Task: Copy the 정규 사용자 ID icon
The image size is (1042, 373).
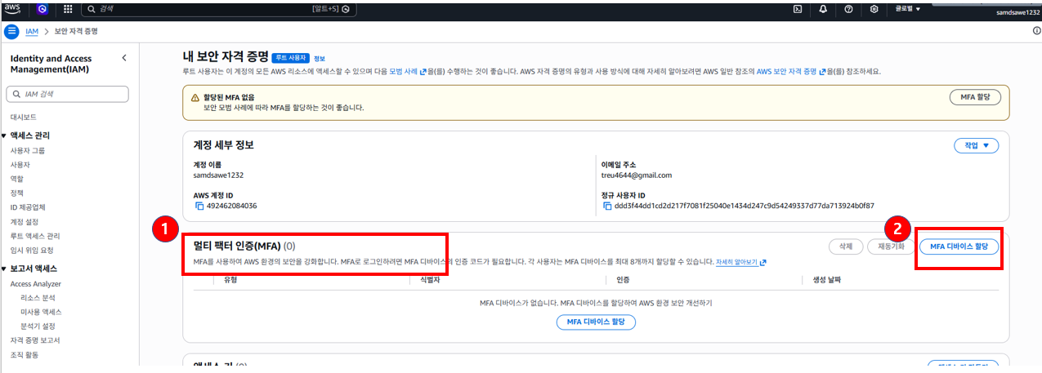Action: [607, 206]
